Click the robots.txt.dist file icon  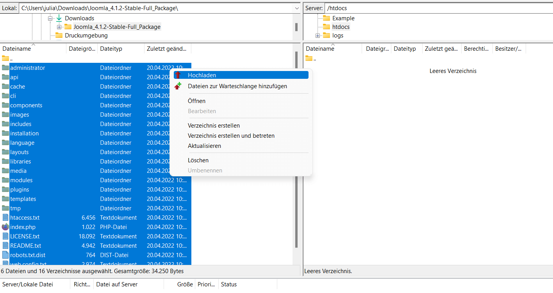(5, 255)
